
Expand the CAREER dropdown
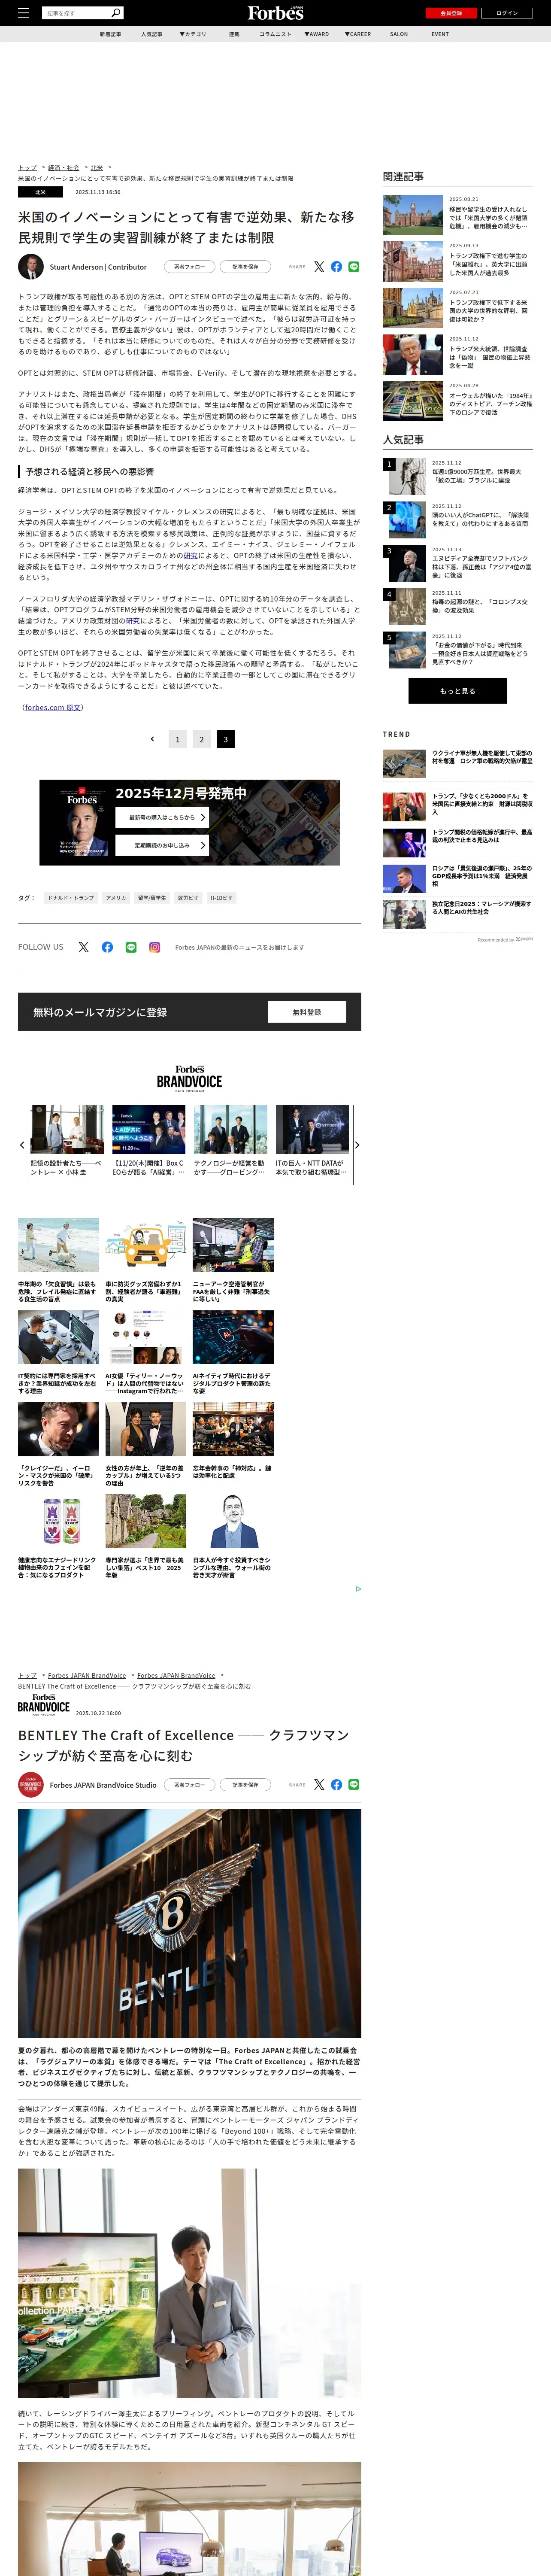(357, 34)
